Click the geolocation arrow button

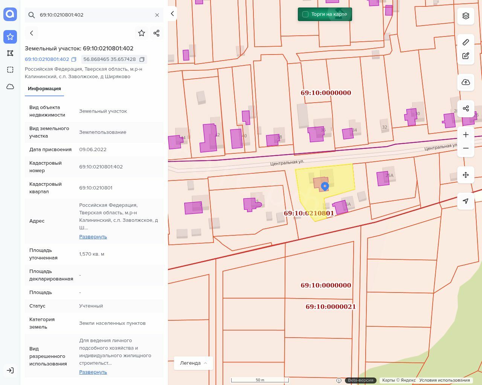(465, 201)
